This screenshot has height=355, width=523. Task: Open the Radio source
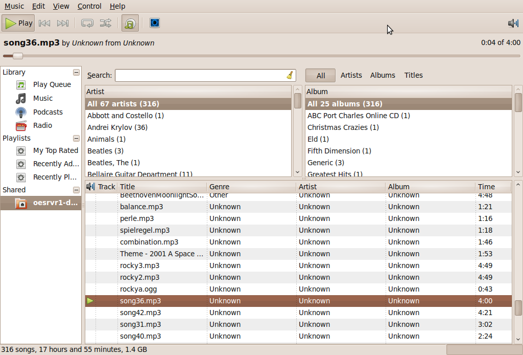[x=41, y=125]
